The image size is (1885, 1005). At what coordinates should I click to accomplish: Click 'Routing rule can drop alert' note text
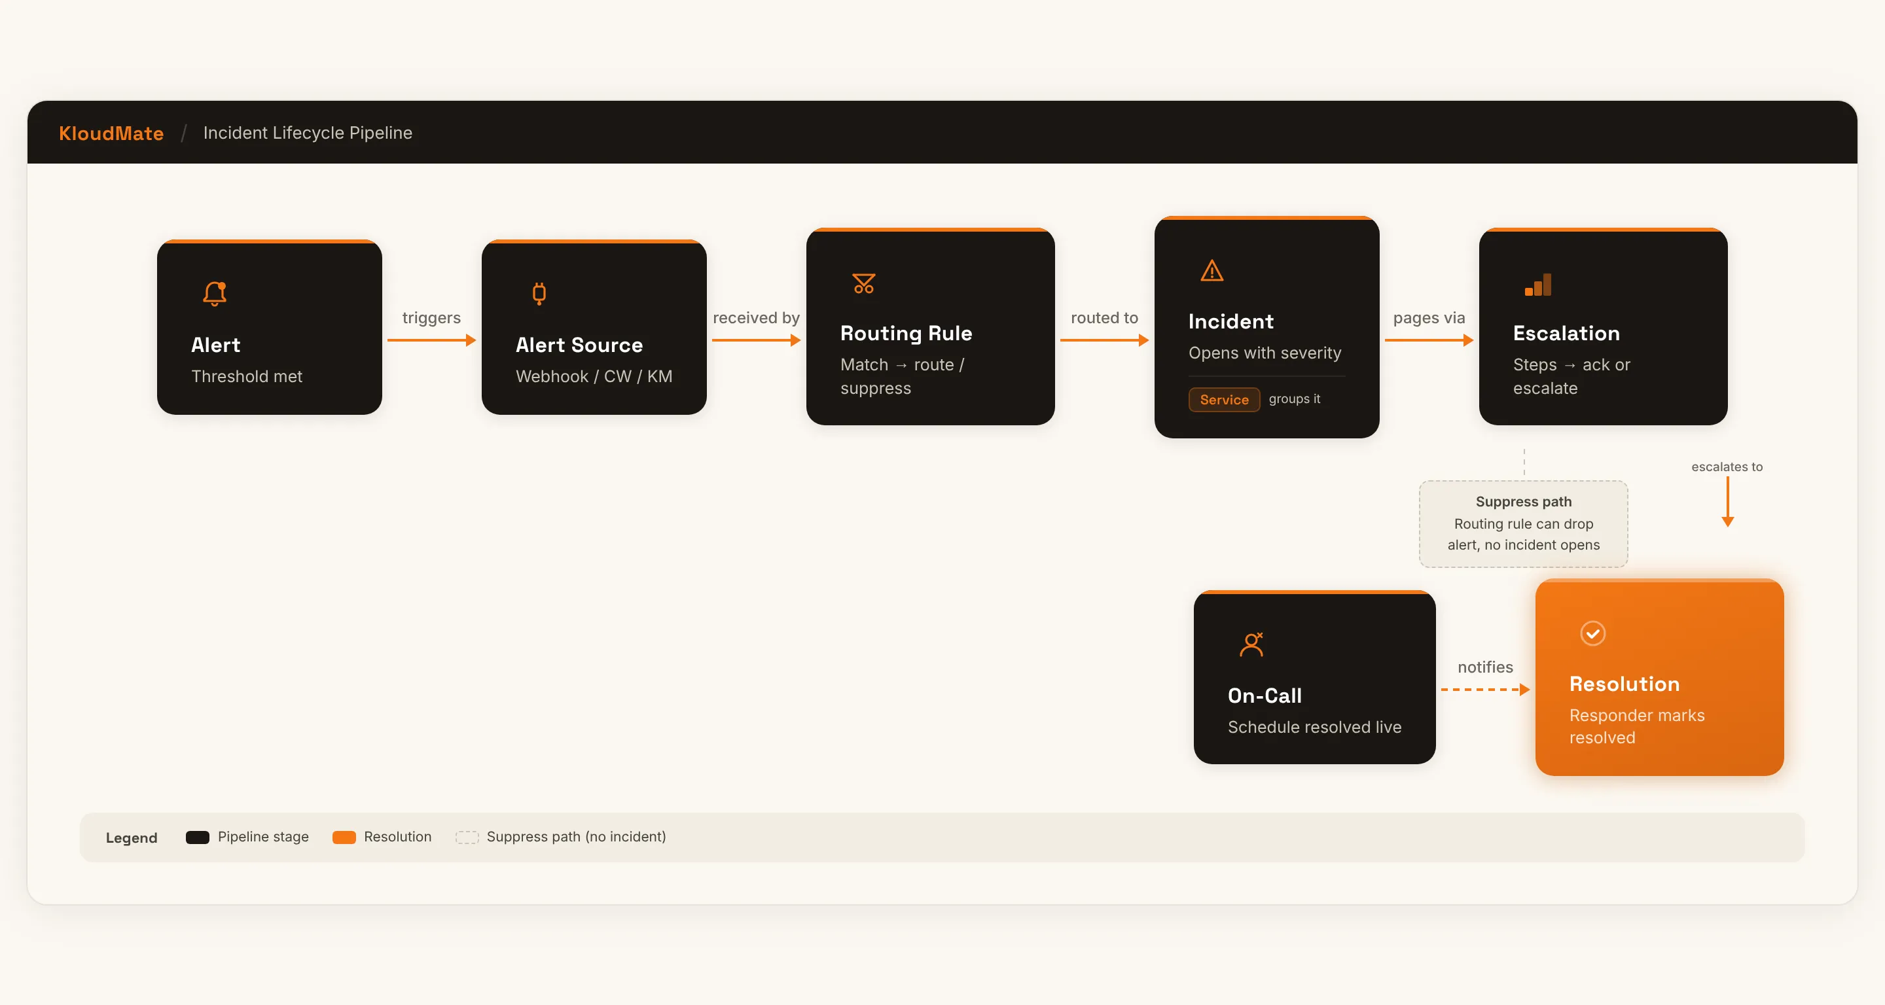(1523, 534)
